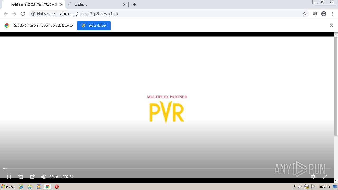Switch to the Loading... tab

[96, 4]
